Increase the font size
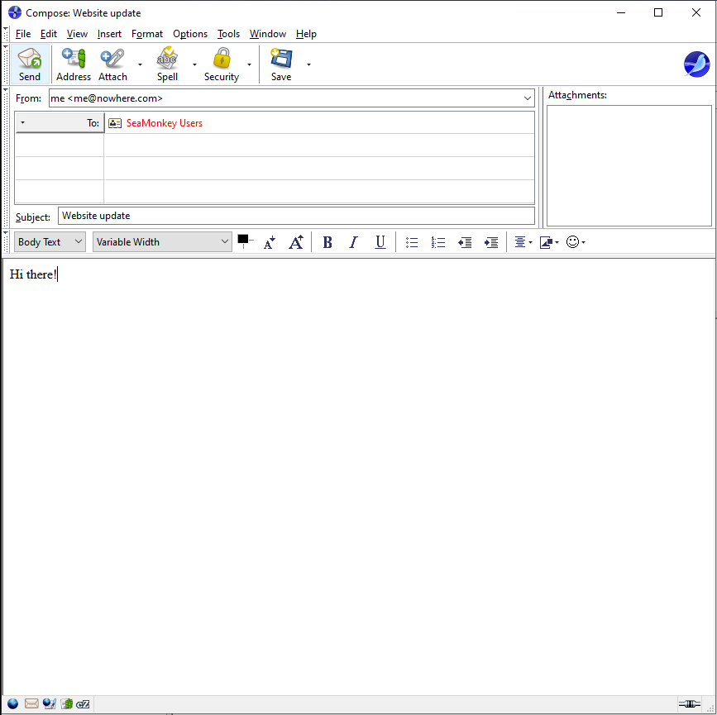The height and width of the screenshot is (715, 717). [x=296, y=241]
